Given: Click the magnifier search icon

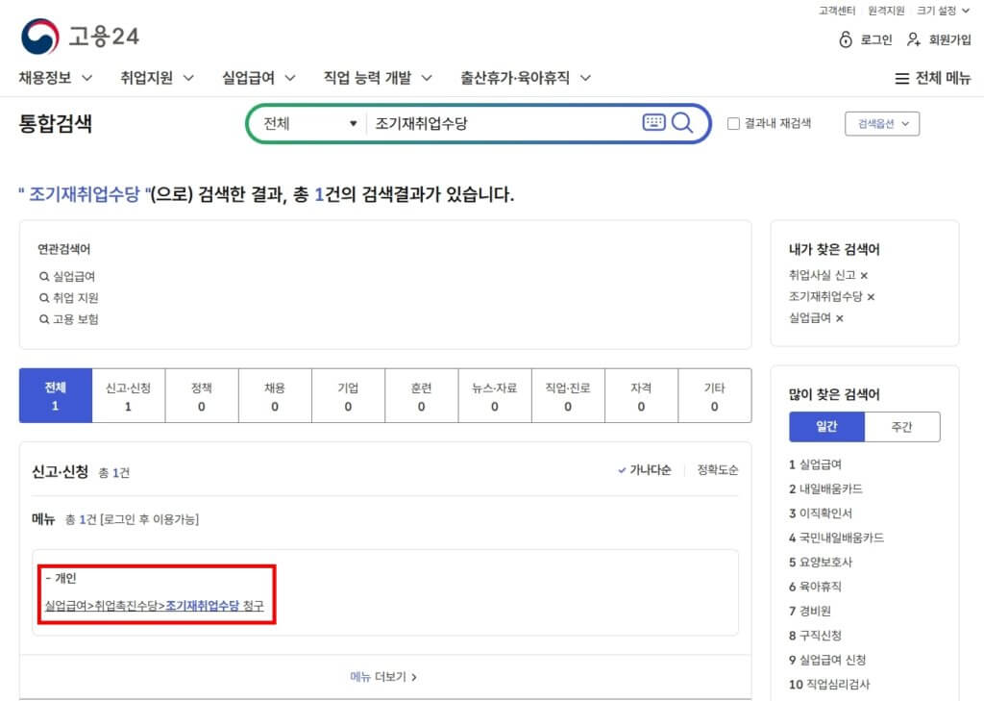Looking at the screenshot, I should [682, 123].
